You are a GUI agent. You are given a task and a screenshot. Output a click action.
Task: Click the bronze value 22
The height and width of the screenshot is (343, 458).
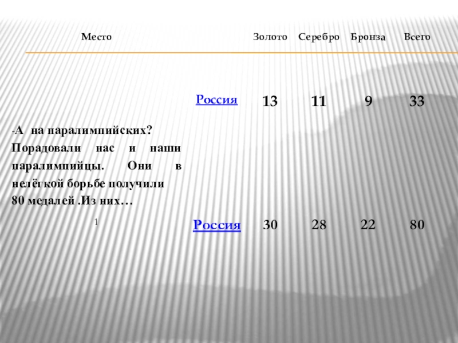[368, 225]
